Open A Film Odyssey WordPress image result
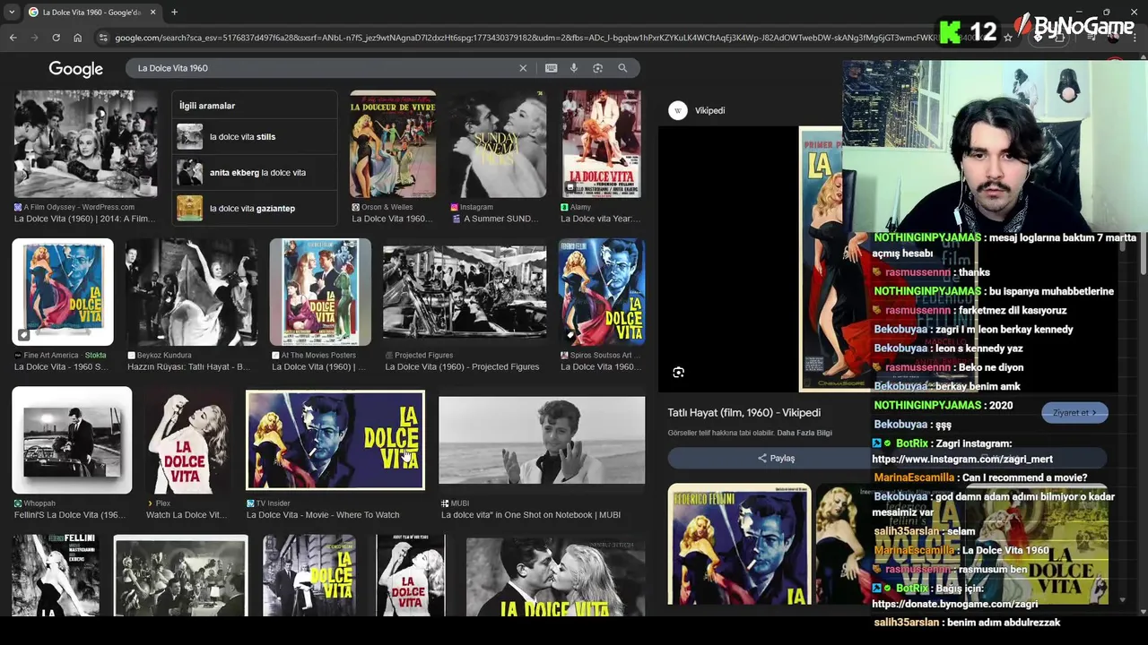The height and width of the screenshot is (645, 1148). tap(85, 143)
